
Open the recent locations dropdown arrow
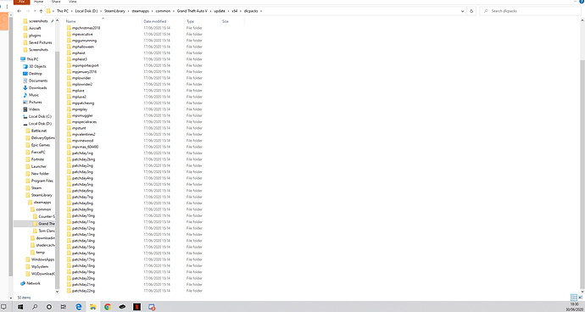[35, 11]
